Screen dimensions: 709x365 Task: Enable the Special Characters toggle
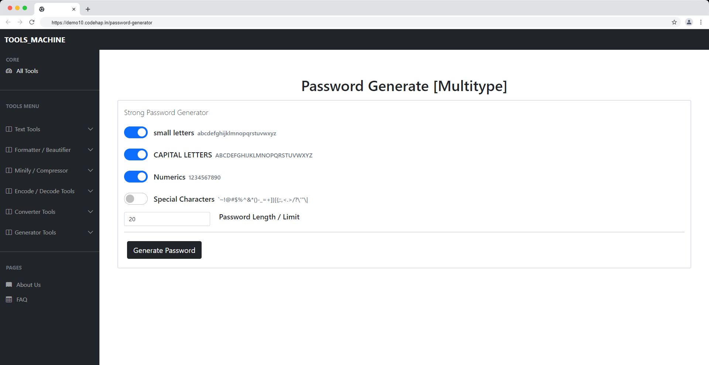[136, 199]
